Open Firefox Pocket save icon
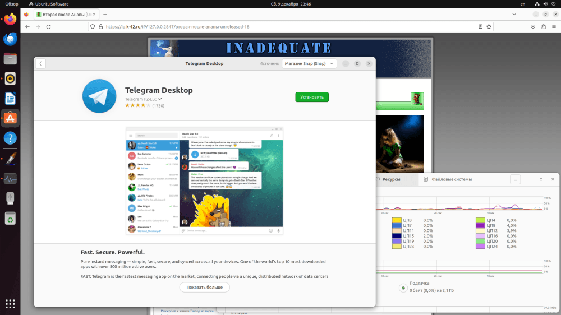This screenshot has height=315, width=561. (533, 27)
